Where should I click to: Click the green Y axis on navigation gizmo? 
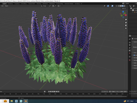tap(125, 13)
